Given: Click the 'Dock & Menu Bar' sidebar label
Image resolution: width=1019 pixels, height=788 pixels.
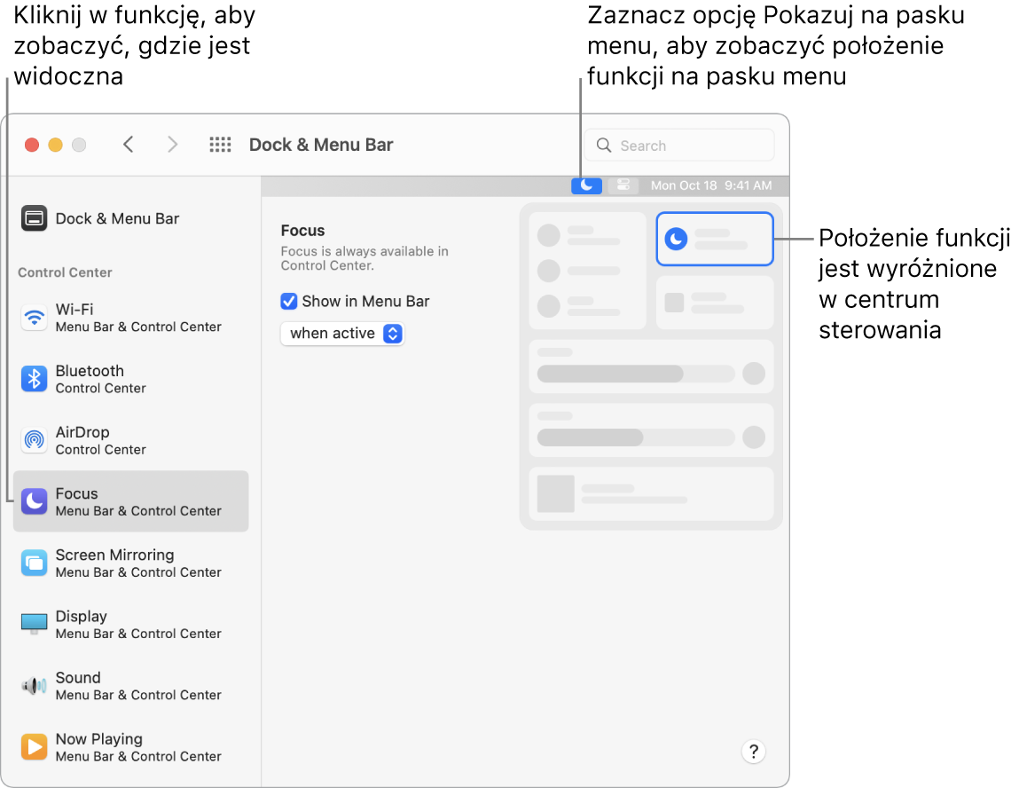Looking at the screenshot, I should pos(118,218).
